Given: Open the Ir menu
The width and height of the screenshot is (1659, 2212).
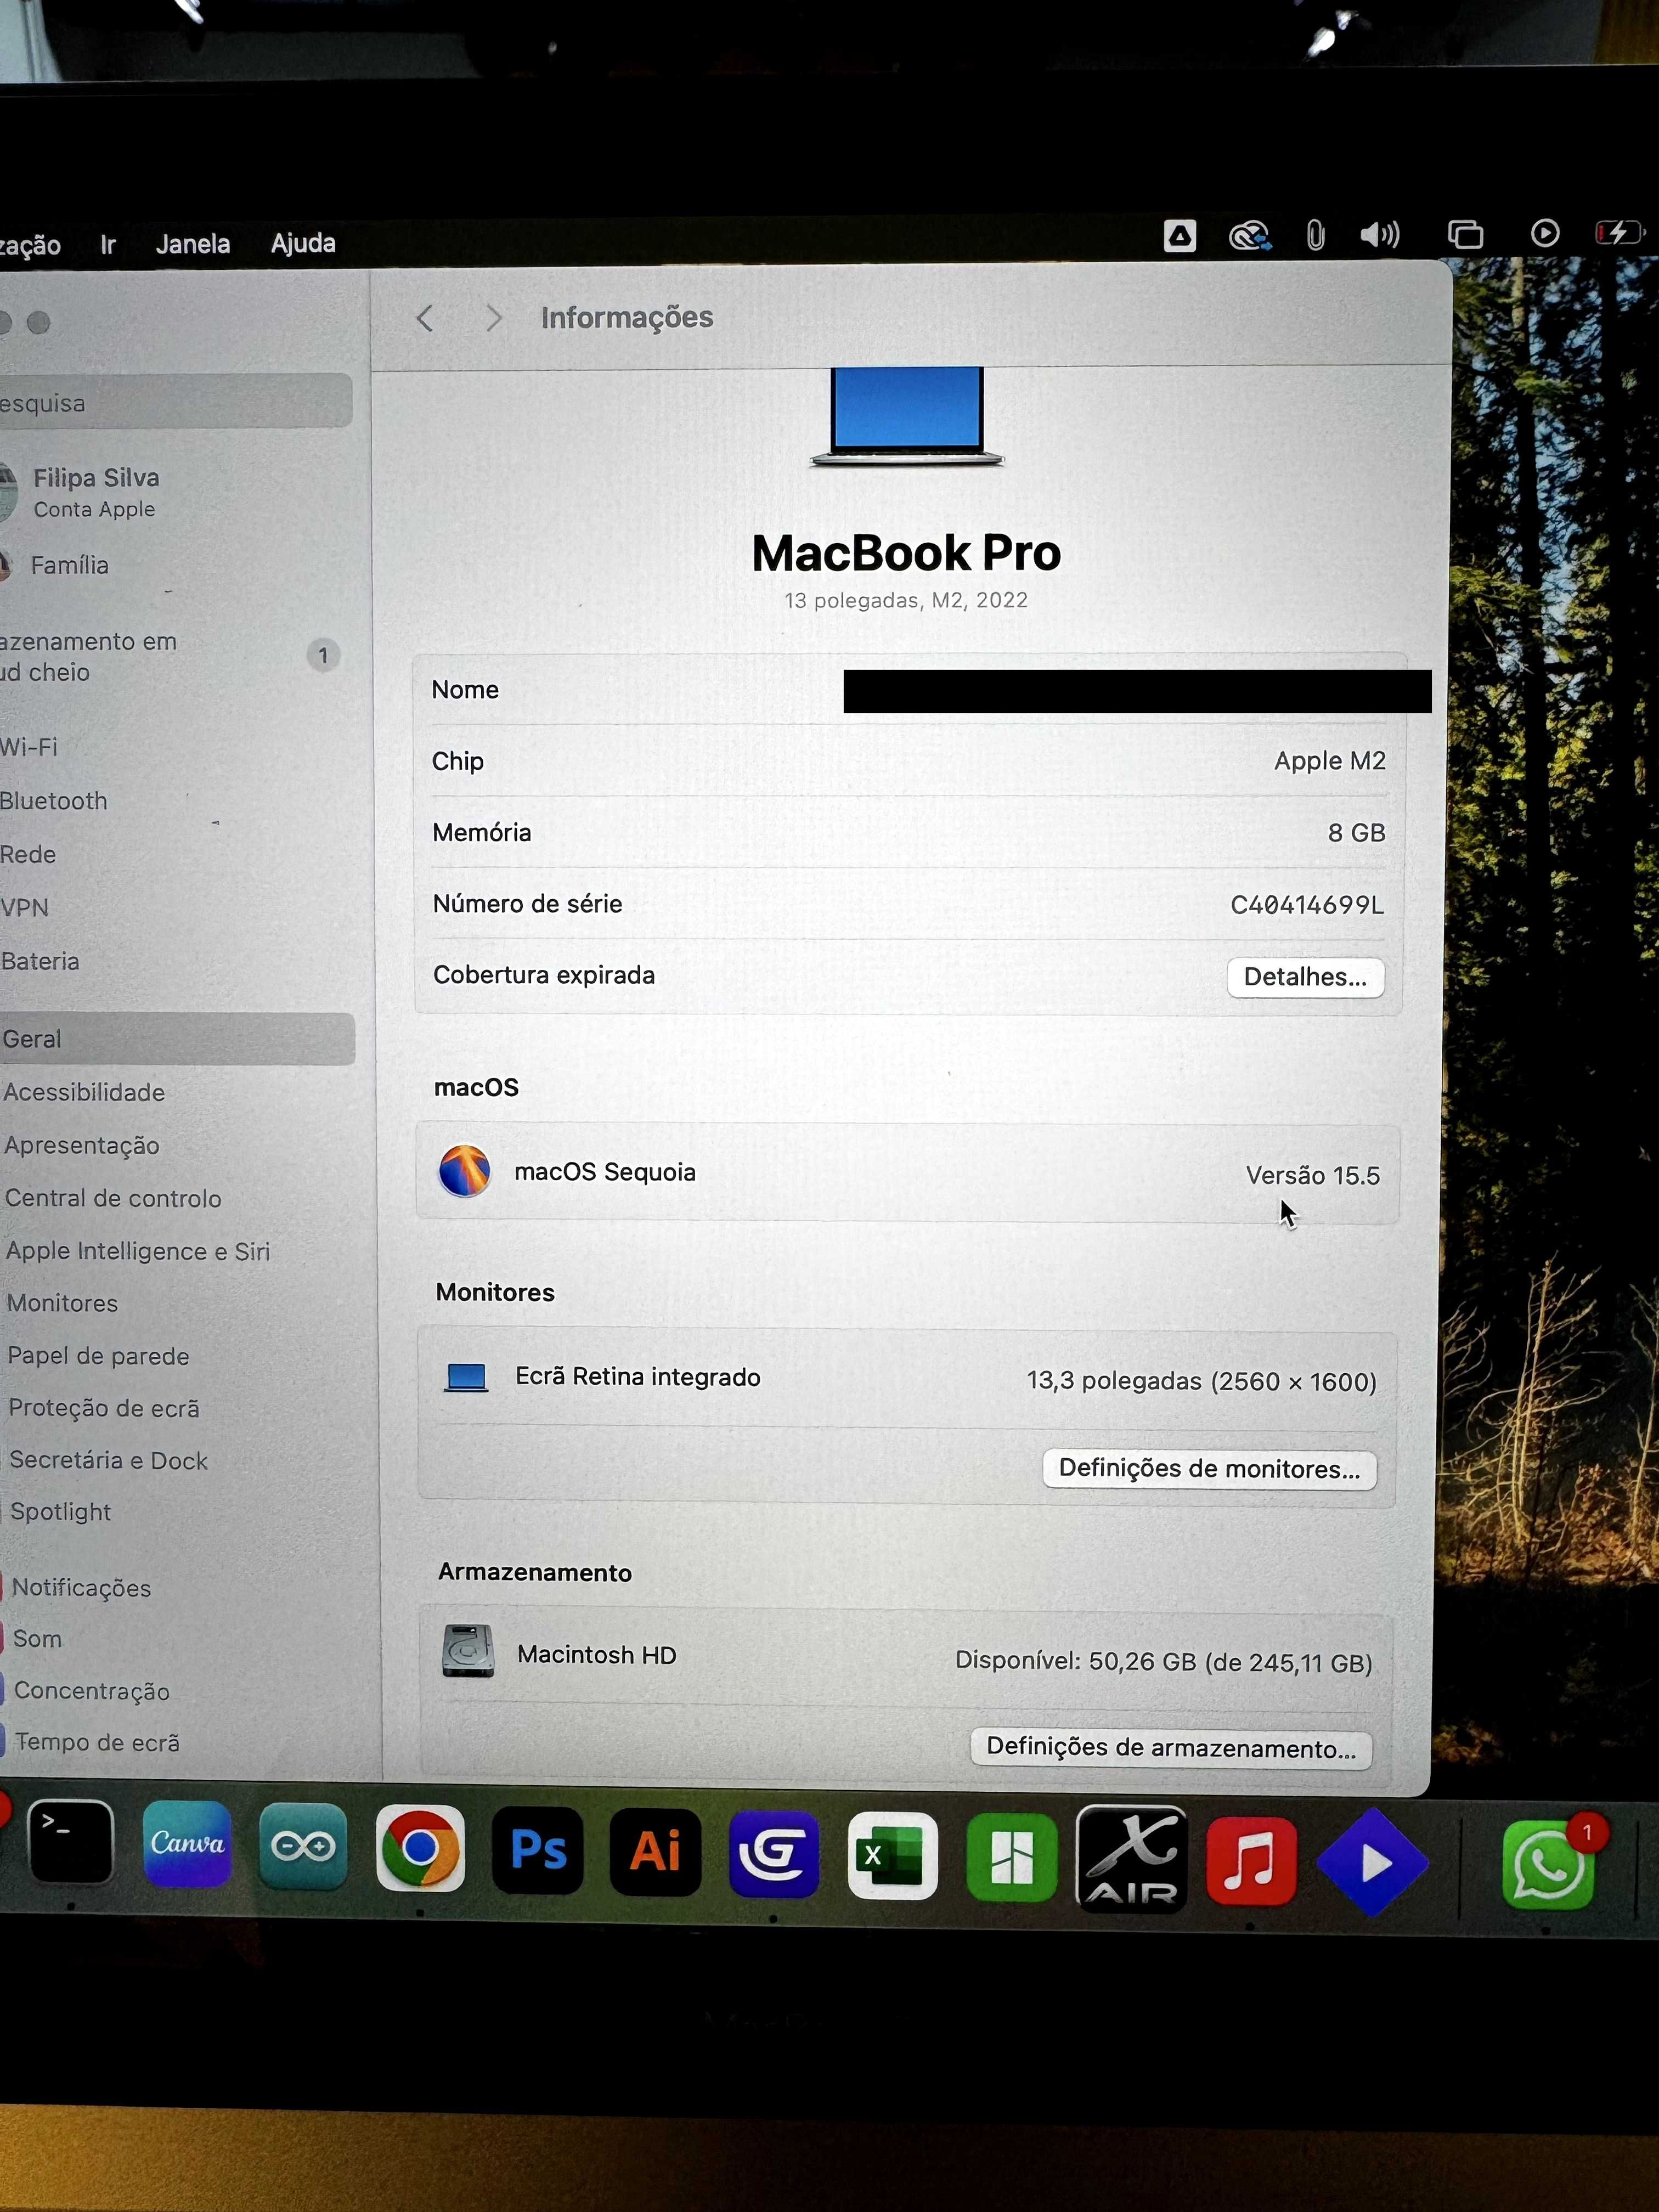Looking at the screenshot, I should (108, 245).
